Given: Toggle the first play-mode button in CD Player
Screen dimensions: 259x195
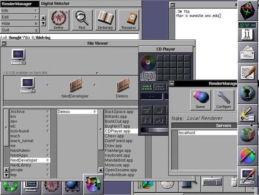Looking at the screenshot, I should [x=147, y=87].
